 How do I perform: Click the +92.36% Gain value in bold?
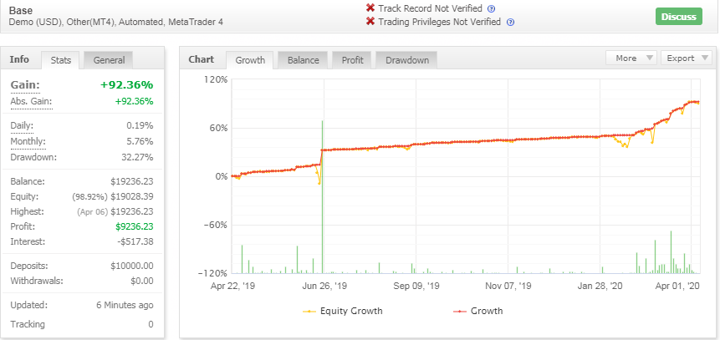(x=127, y=85)
